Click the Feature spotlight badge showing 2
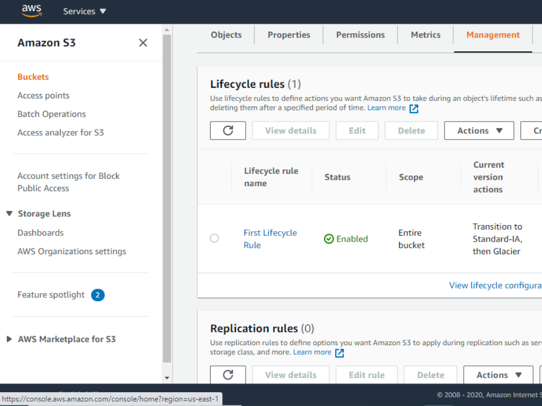Screen dimensions: 542x406 tap(98, 295)
